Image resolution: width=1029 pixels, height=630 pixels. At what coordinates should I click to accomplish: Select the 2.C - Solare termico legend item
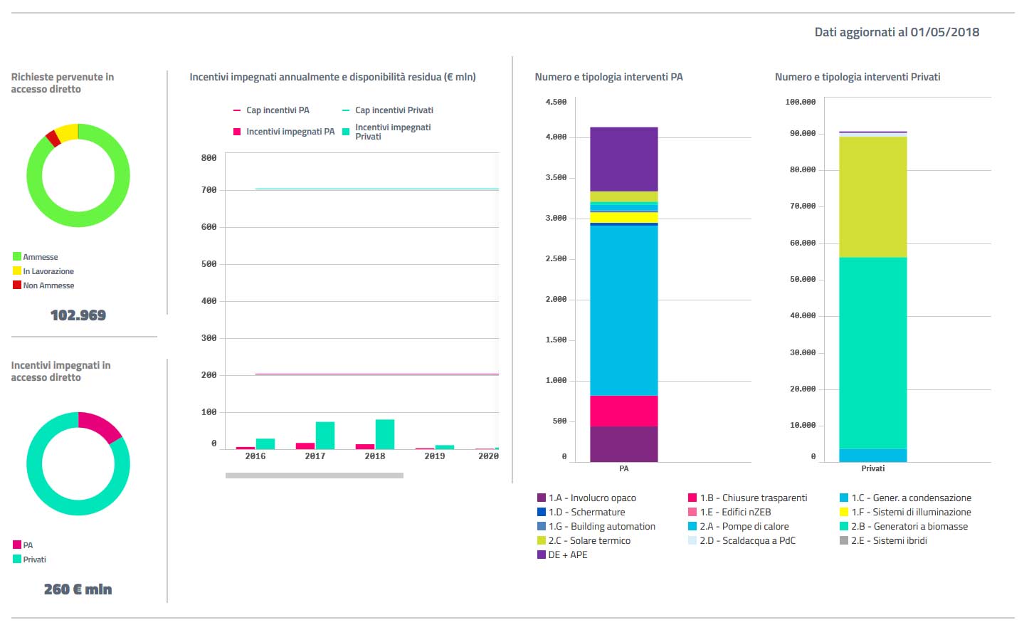point(584,541)
